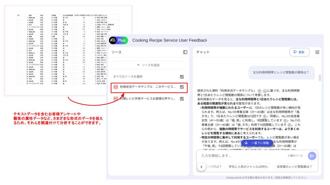Click the NotebookLM logo icon
The height and width of the screenshot is (185, 330).
point(113,40)
